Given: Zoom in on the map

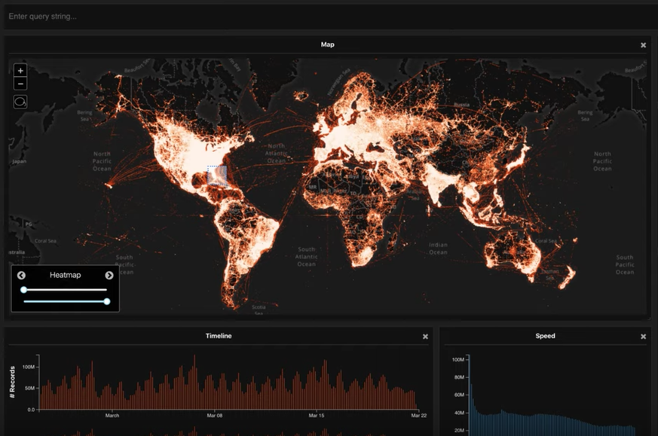Looking at the screenshot, I should pyautogui.click(x=20, y=70).
